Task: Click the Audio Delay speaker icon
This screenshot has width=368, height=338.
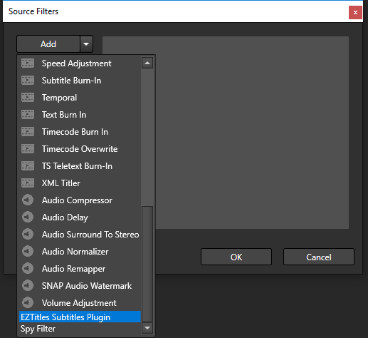Action: (x=28, y=217)
